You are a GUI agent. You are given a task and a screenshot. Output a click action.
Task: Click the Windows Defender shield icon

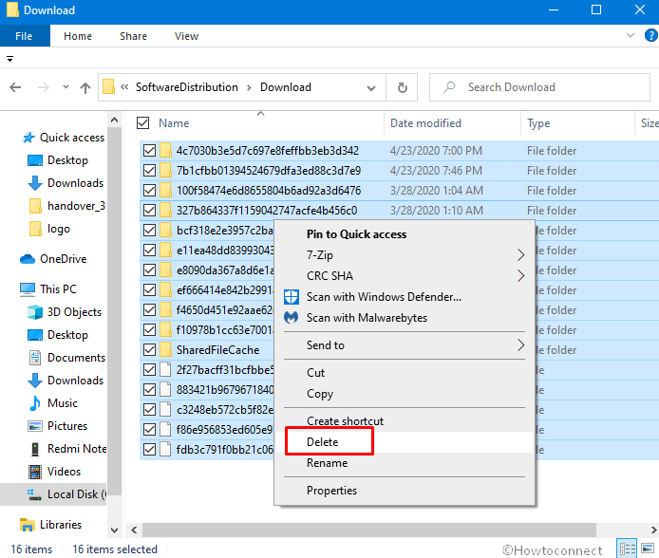(x=292, y=297)
